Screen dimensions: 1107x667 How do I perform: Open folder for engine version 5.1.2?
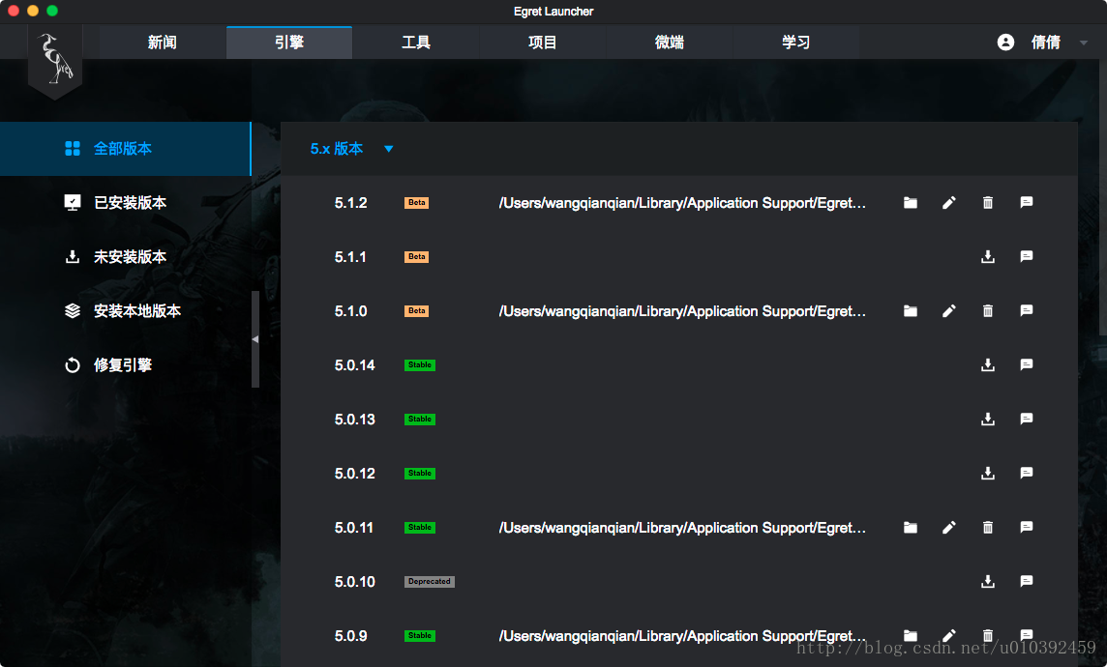tap(911, 203)
